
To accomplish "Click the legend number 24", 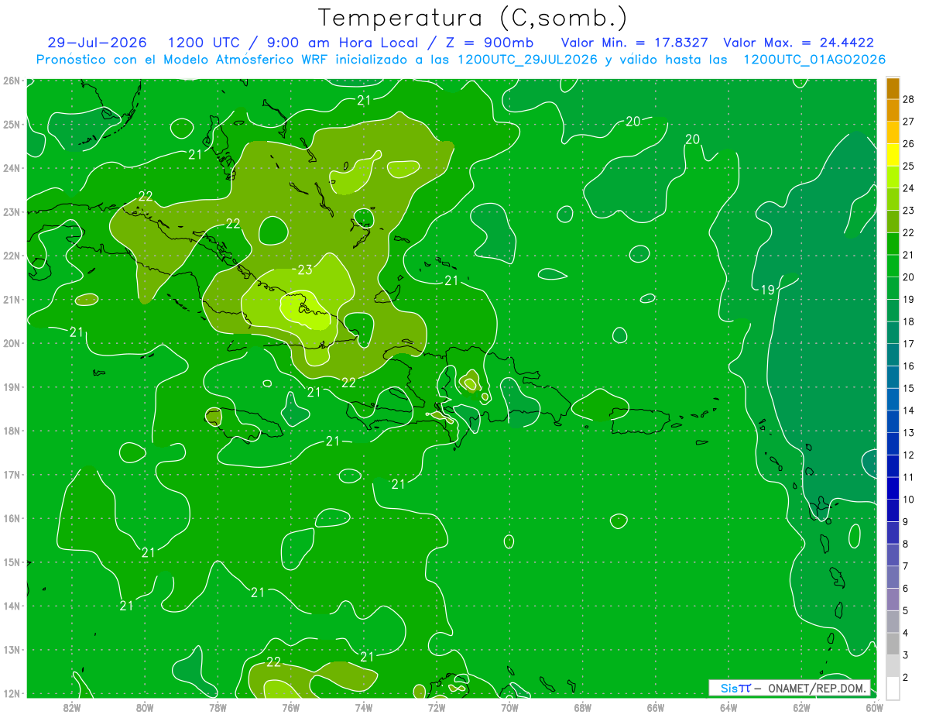I will tap(909, 188).
